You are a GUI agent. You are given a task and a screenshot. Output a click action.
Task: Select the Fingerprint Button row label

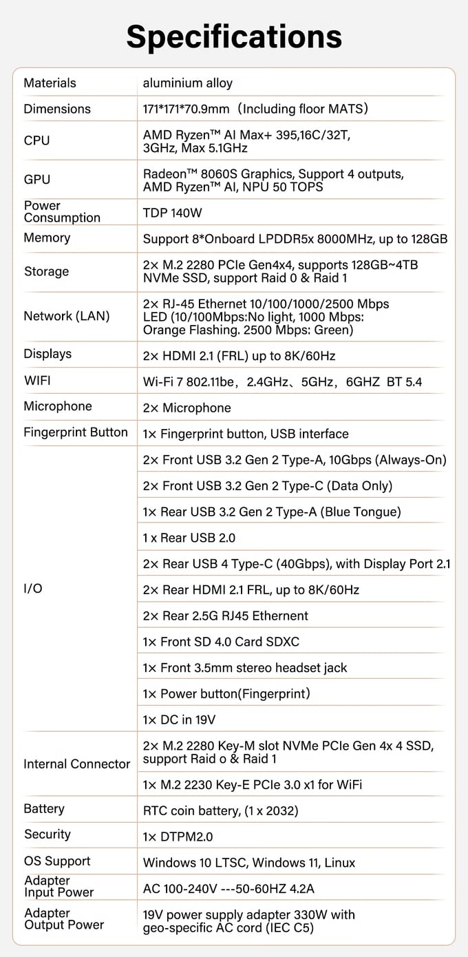[76, 432]
